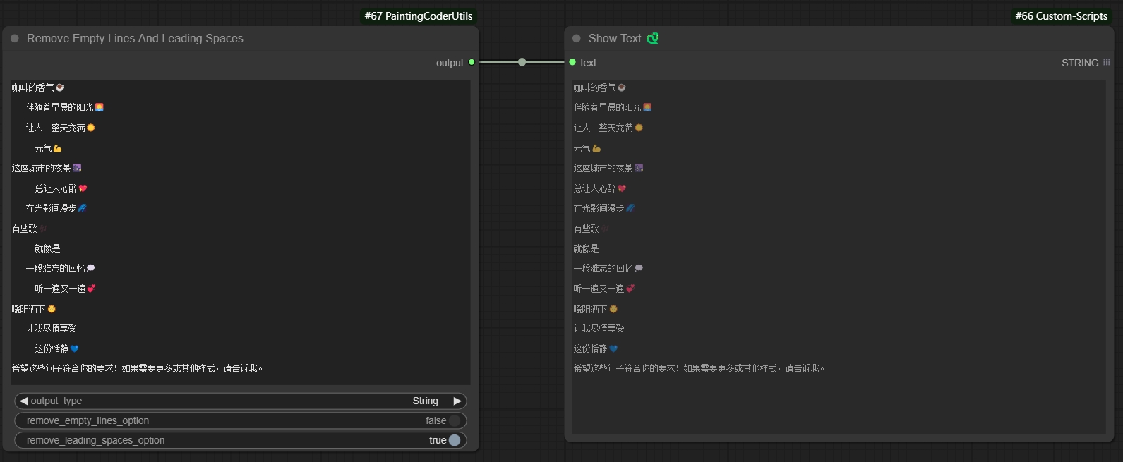Select the Show Text node title

coord(615,39)
